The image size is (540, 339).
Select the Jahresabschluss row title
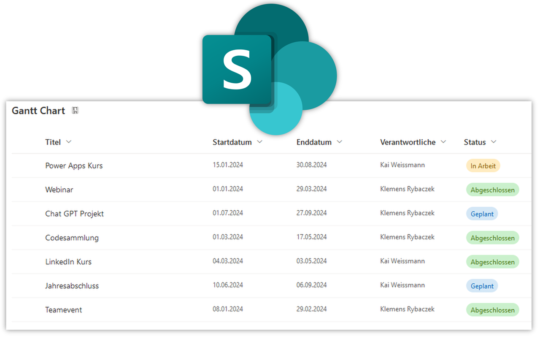click(72, 286)
